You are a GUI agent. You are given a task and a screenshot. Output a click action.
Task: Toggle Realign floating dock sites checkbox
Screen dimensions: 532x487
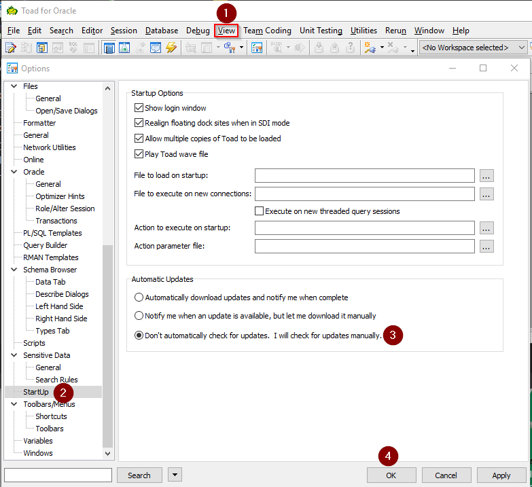139,123
